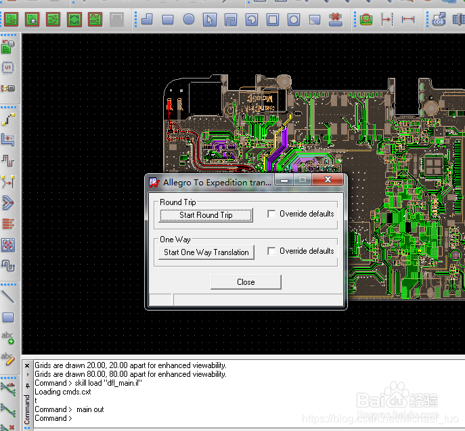Activate the Shape Select arrow tool
The image size is (465, 431).
(210, 20)
